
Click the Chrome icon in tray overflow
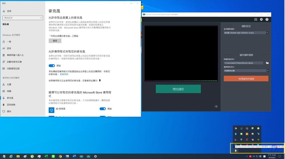pos(236,128)
